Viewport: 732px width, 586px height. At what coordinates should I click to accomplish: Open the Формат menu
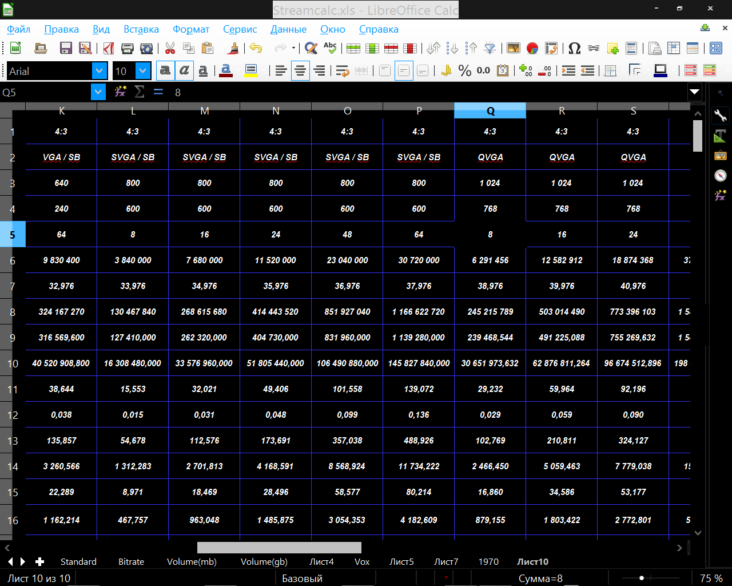(191, 29)
